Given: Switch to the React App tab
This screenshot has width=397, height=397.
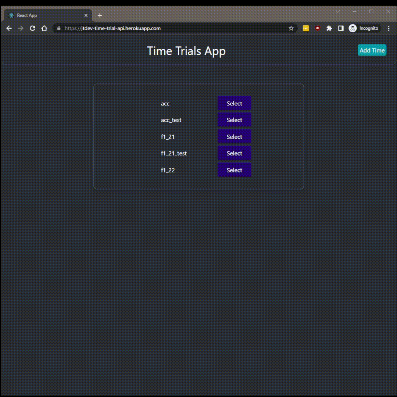Looking at the screenshot, I should (44, 15).
